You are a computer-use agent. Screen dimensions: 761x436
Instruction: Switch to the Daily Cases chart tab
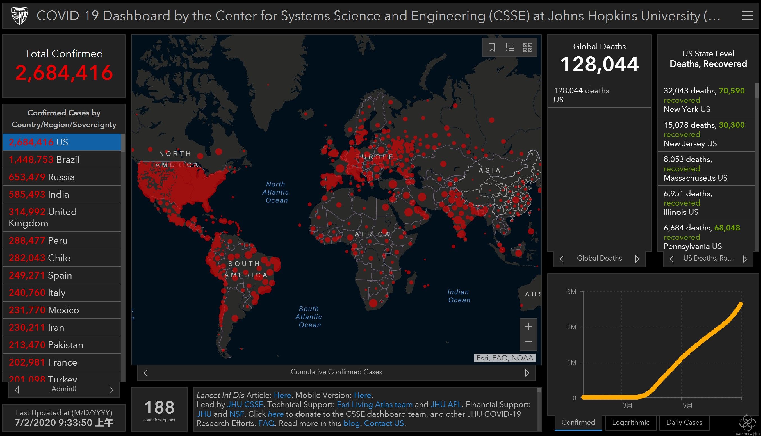[684, 423]
